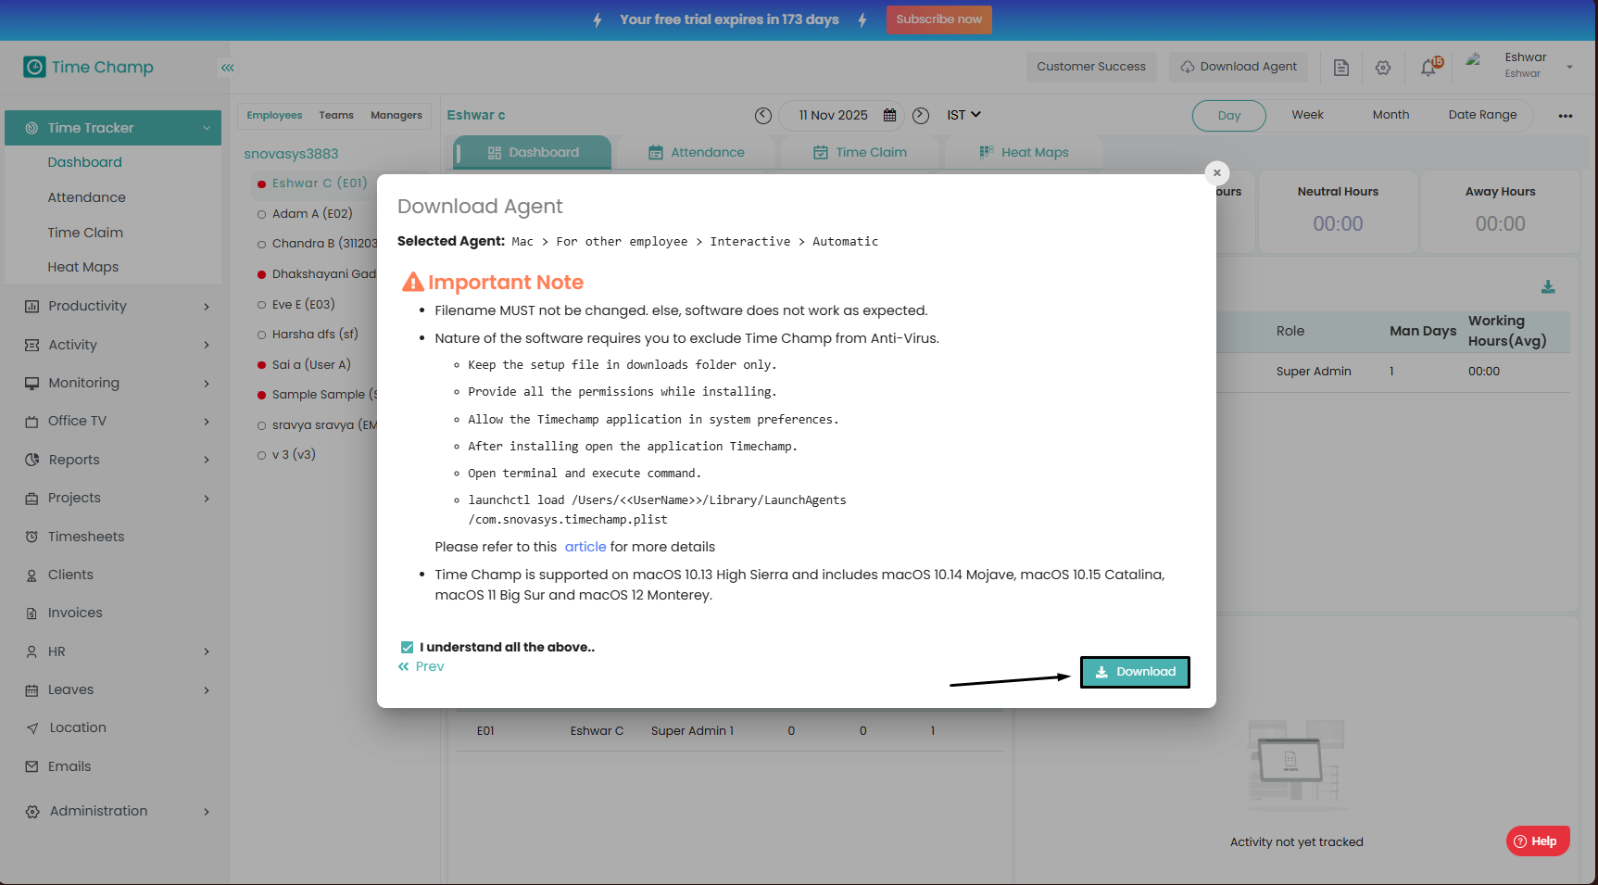The height and width of the screenshot is (885, 1598).
Task: Click the Invoices sidebar icon
Action: pyautogui.click(x=32, y=613)
